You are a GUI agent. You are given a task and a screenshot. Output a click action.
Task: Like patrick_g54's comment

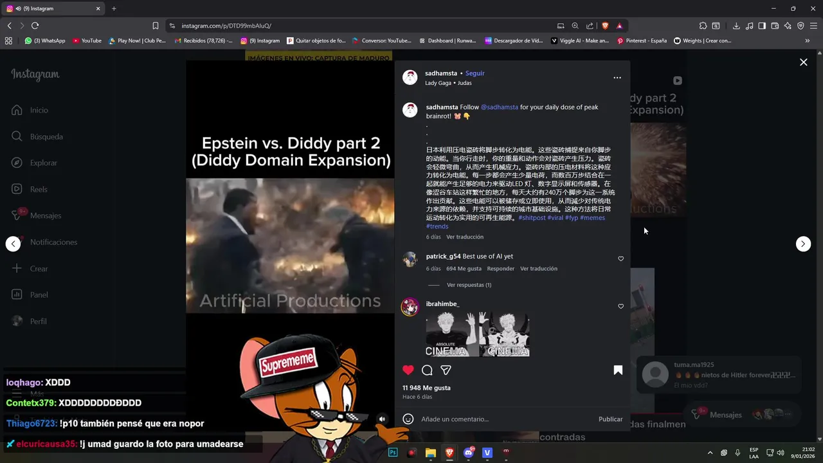(x=620, y=259)
